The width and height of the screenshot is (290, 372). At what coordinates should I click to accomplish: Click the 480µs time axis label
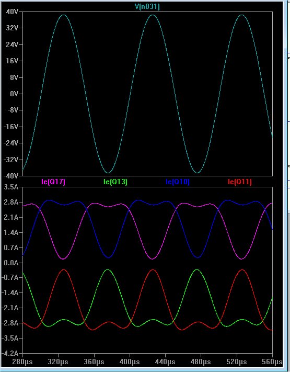[x=201, y=362]
